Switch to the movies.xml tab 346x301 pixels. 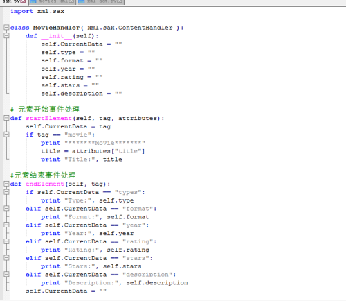53,2
